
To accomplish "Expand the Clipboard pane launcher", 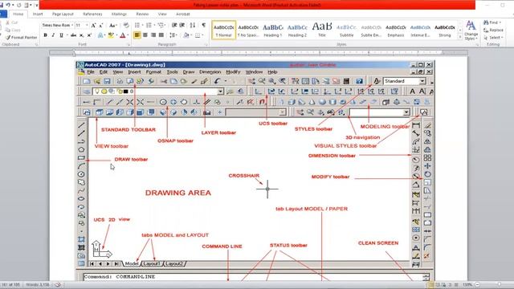I will tap(36, 44).
